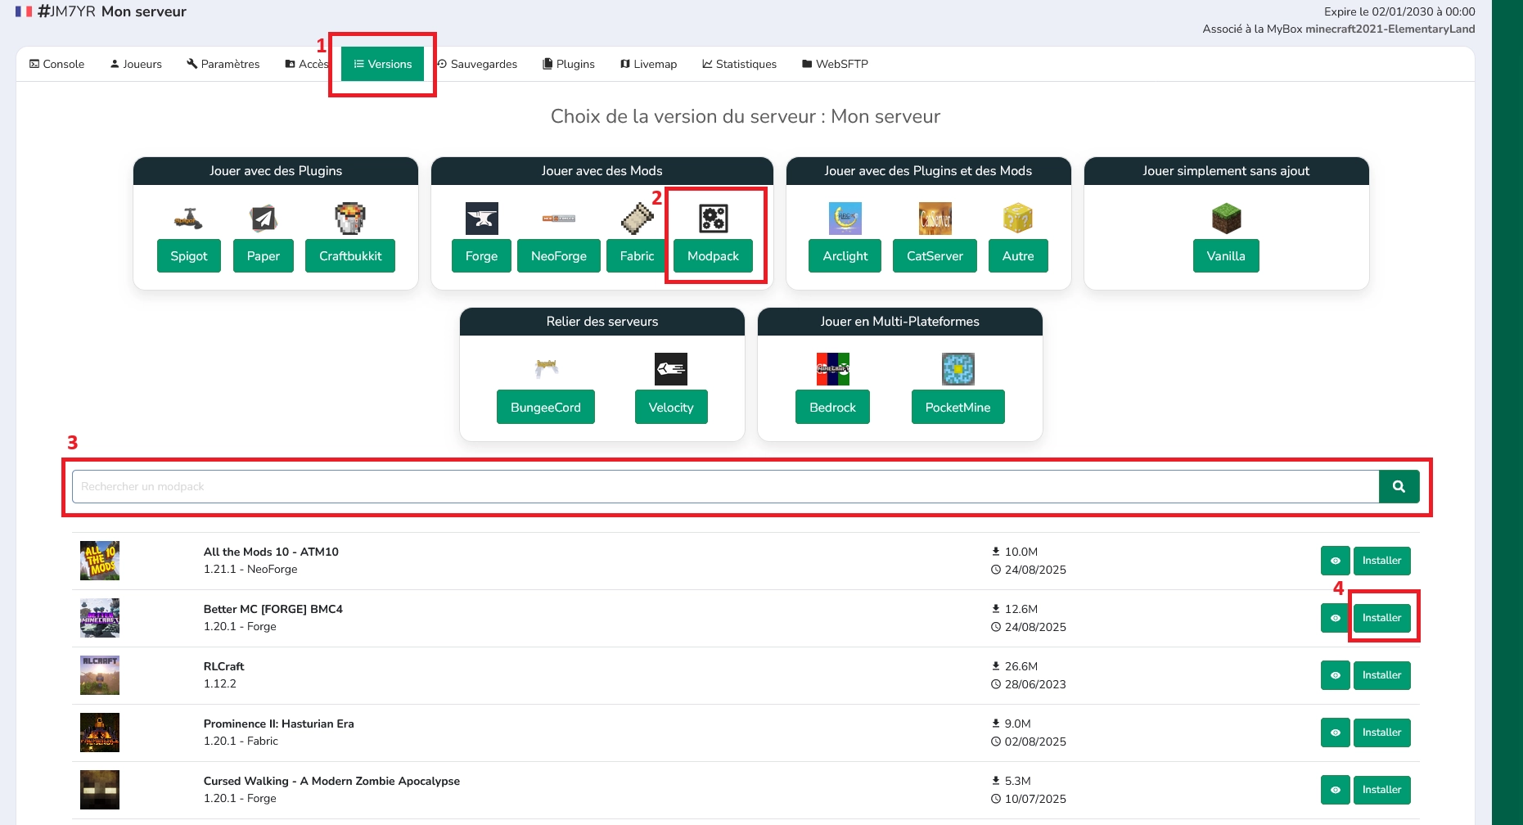This screenshot has width=1523, height=825.
Task: Choose the Craftbukkit button
Action: 350,256
